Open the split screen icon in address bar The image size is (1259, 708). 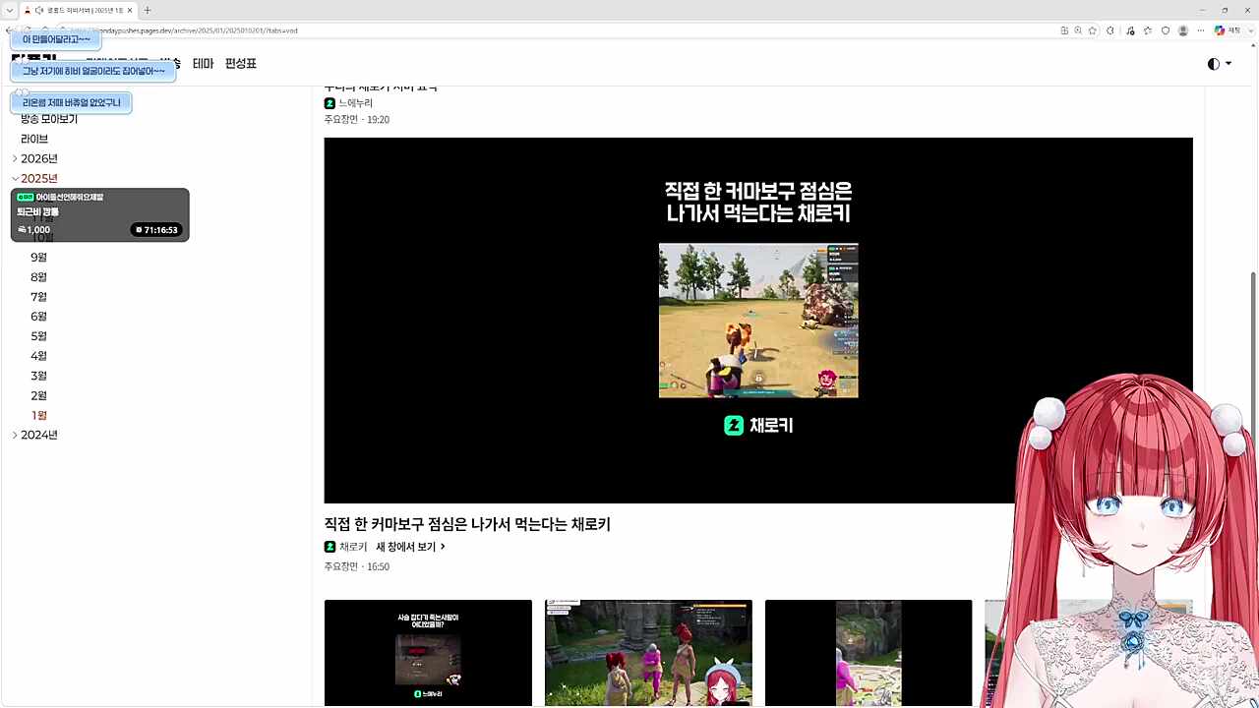(1064, 30)
